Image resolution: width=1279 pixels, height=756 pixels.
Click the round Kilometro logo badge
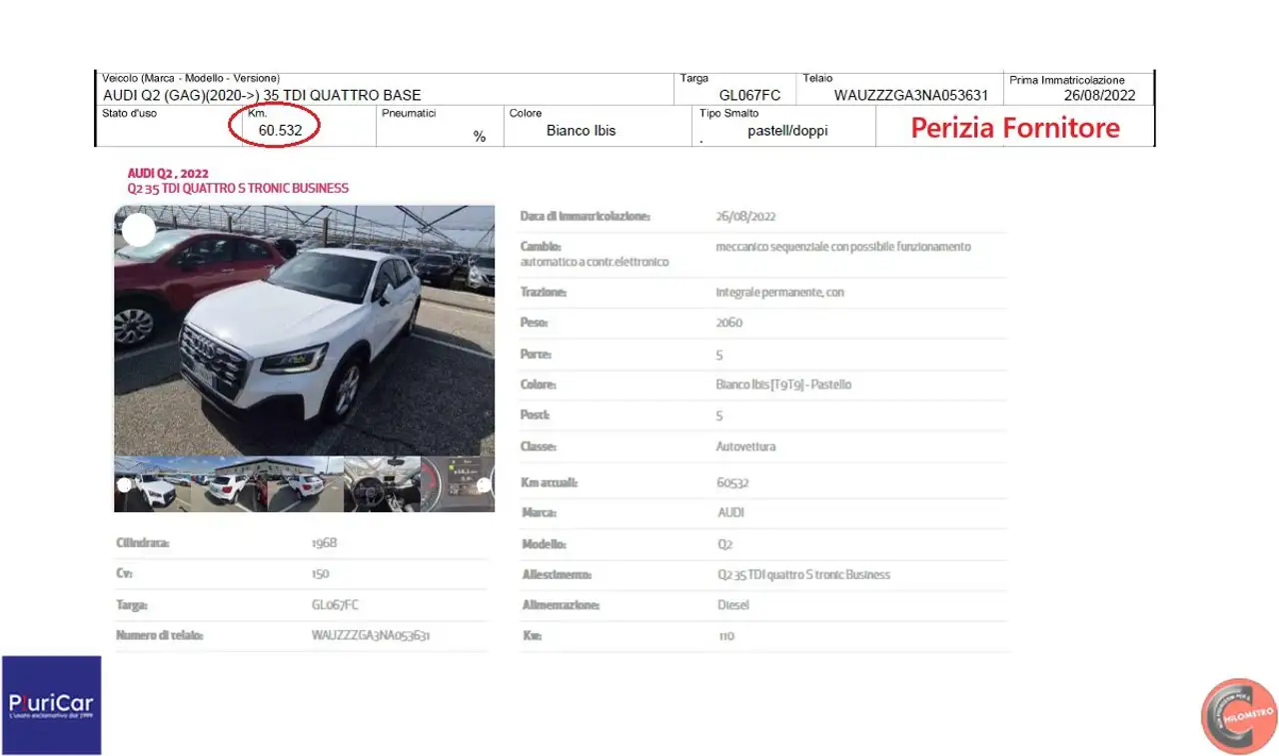click(1239, 715)
